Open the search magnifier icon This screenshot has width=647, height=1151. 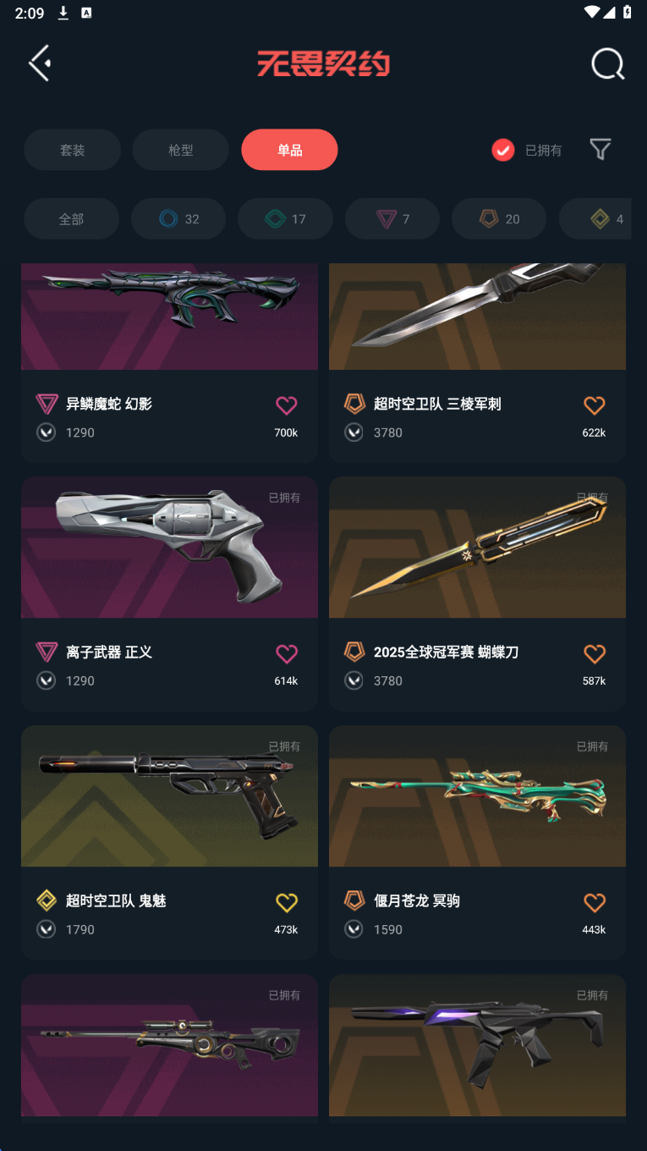pos(607,63)
